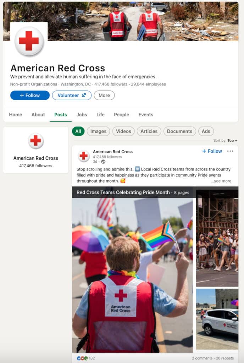Viewport: 244px width, 363px height.
Task: Click the American Red Cross profile logo
Action: click(29, 41)
